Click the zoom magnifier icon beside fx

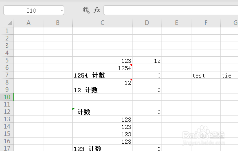[x=86, y=10]
